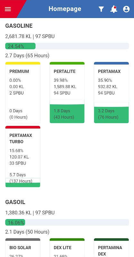134x257 pixels.
Task: Click the Gasoil 16.06% progress bar
Action: click(67, 222)
